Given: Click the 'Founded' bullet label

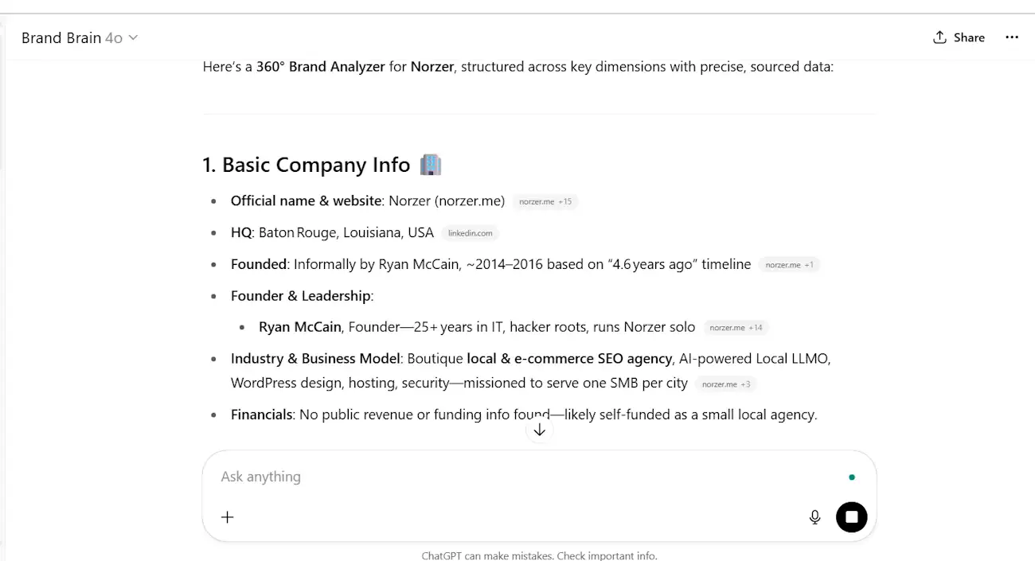Looking at the screenshot, I should click(x=258, y=264).
